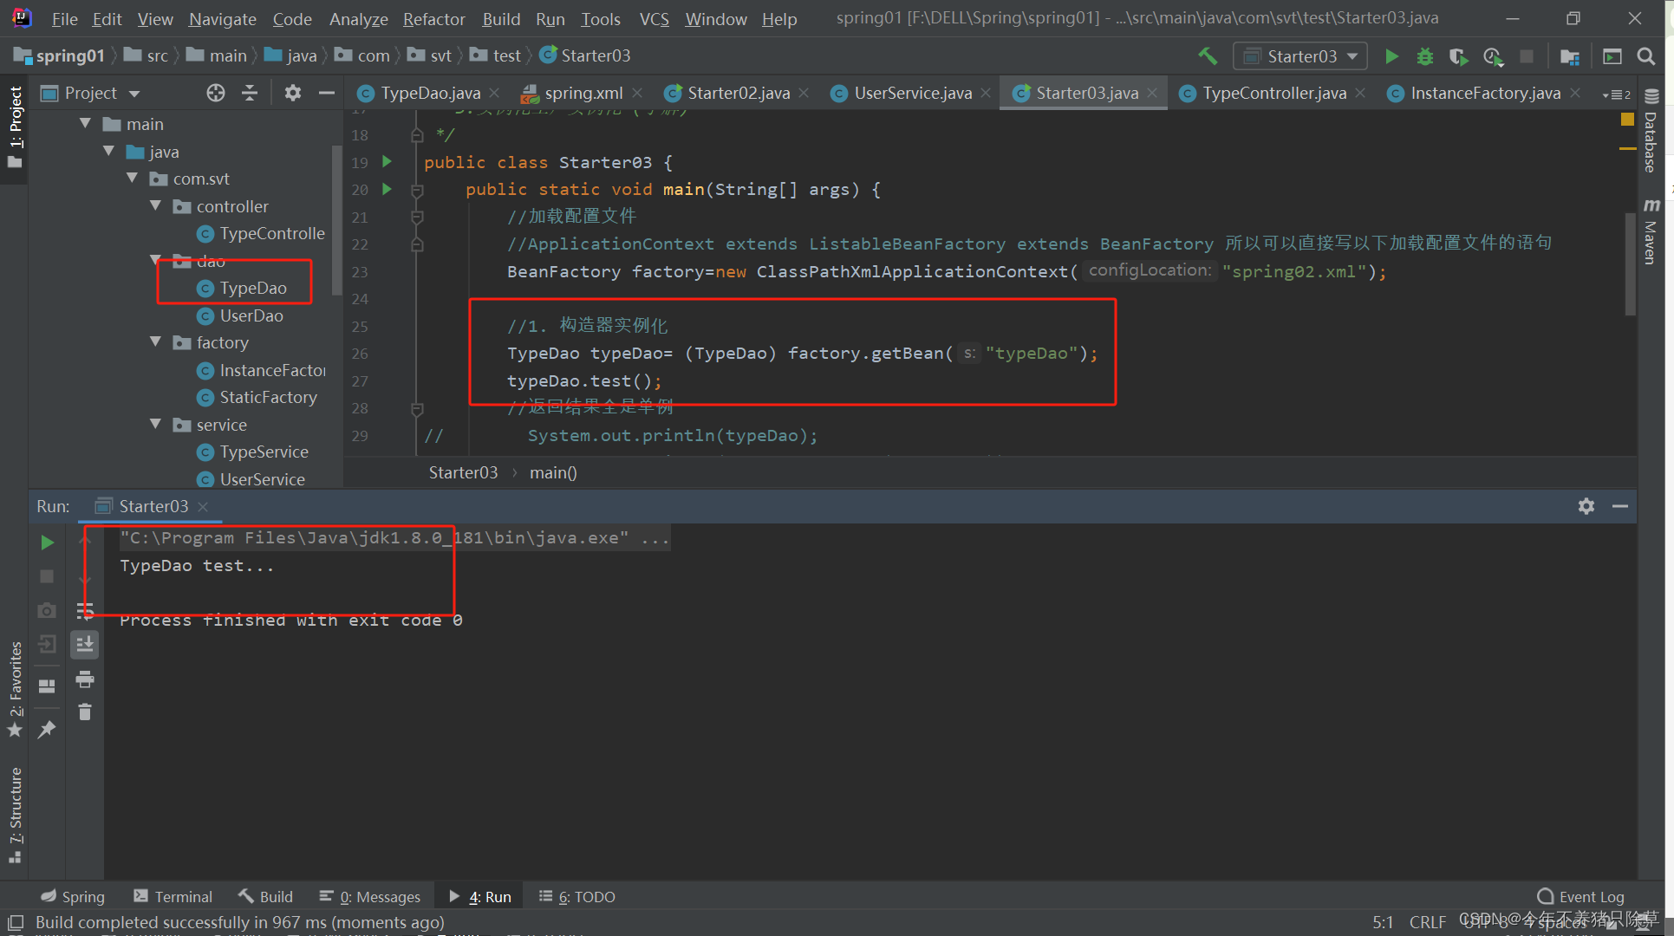Image resolution: width=1674 pixels, height=936 pixels.
Task: Clear console with trash icon
Action: tap(85, 712)
